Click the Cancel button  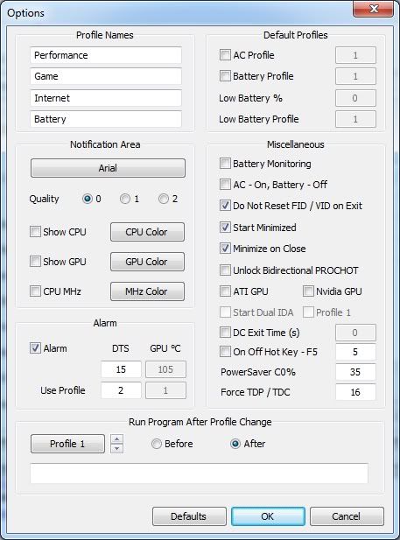click(347, 516)
